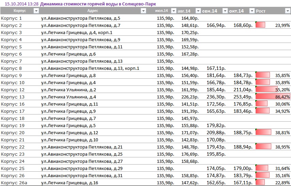Select the cell with 170,08р.
291x186 pixels.
coord(216,140)
